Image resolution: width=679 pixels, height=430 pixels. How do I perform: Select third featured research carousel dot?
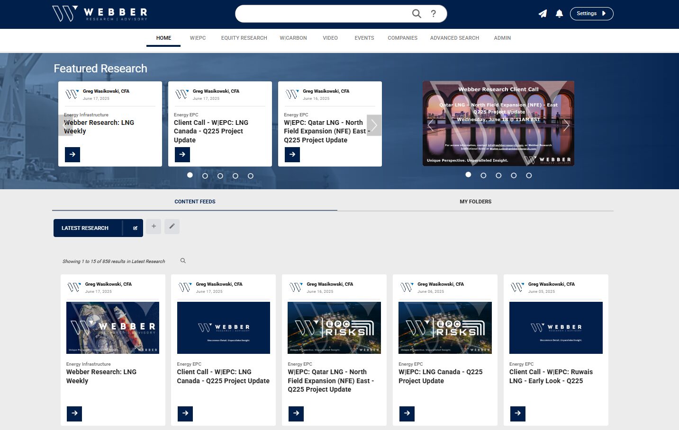tap(220, 176)
